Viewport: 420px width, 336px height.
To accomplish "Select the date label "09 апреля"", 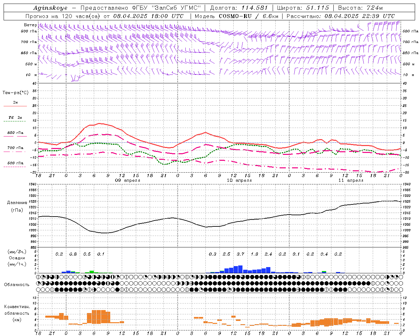I will (127, 180).
